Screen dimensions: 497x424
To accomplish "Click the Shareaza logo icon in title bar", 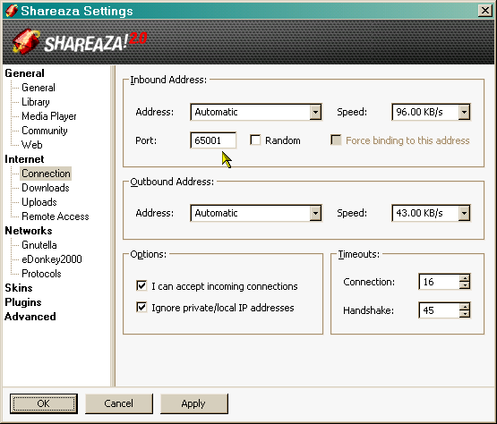I will point(12,11).
